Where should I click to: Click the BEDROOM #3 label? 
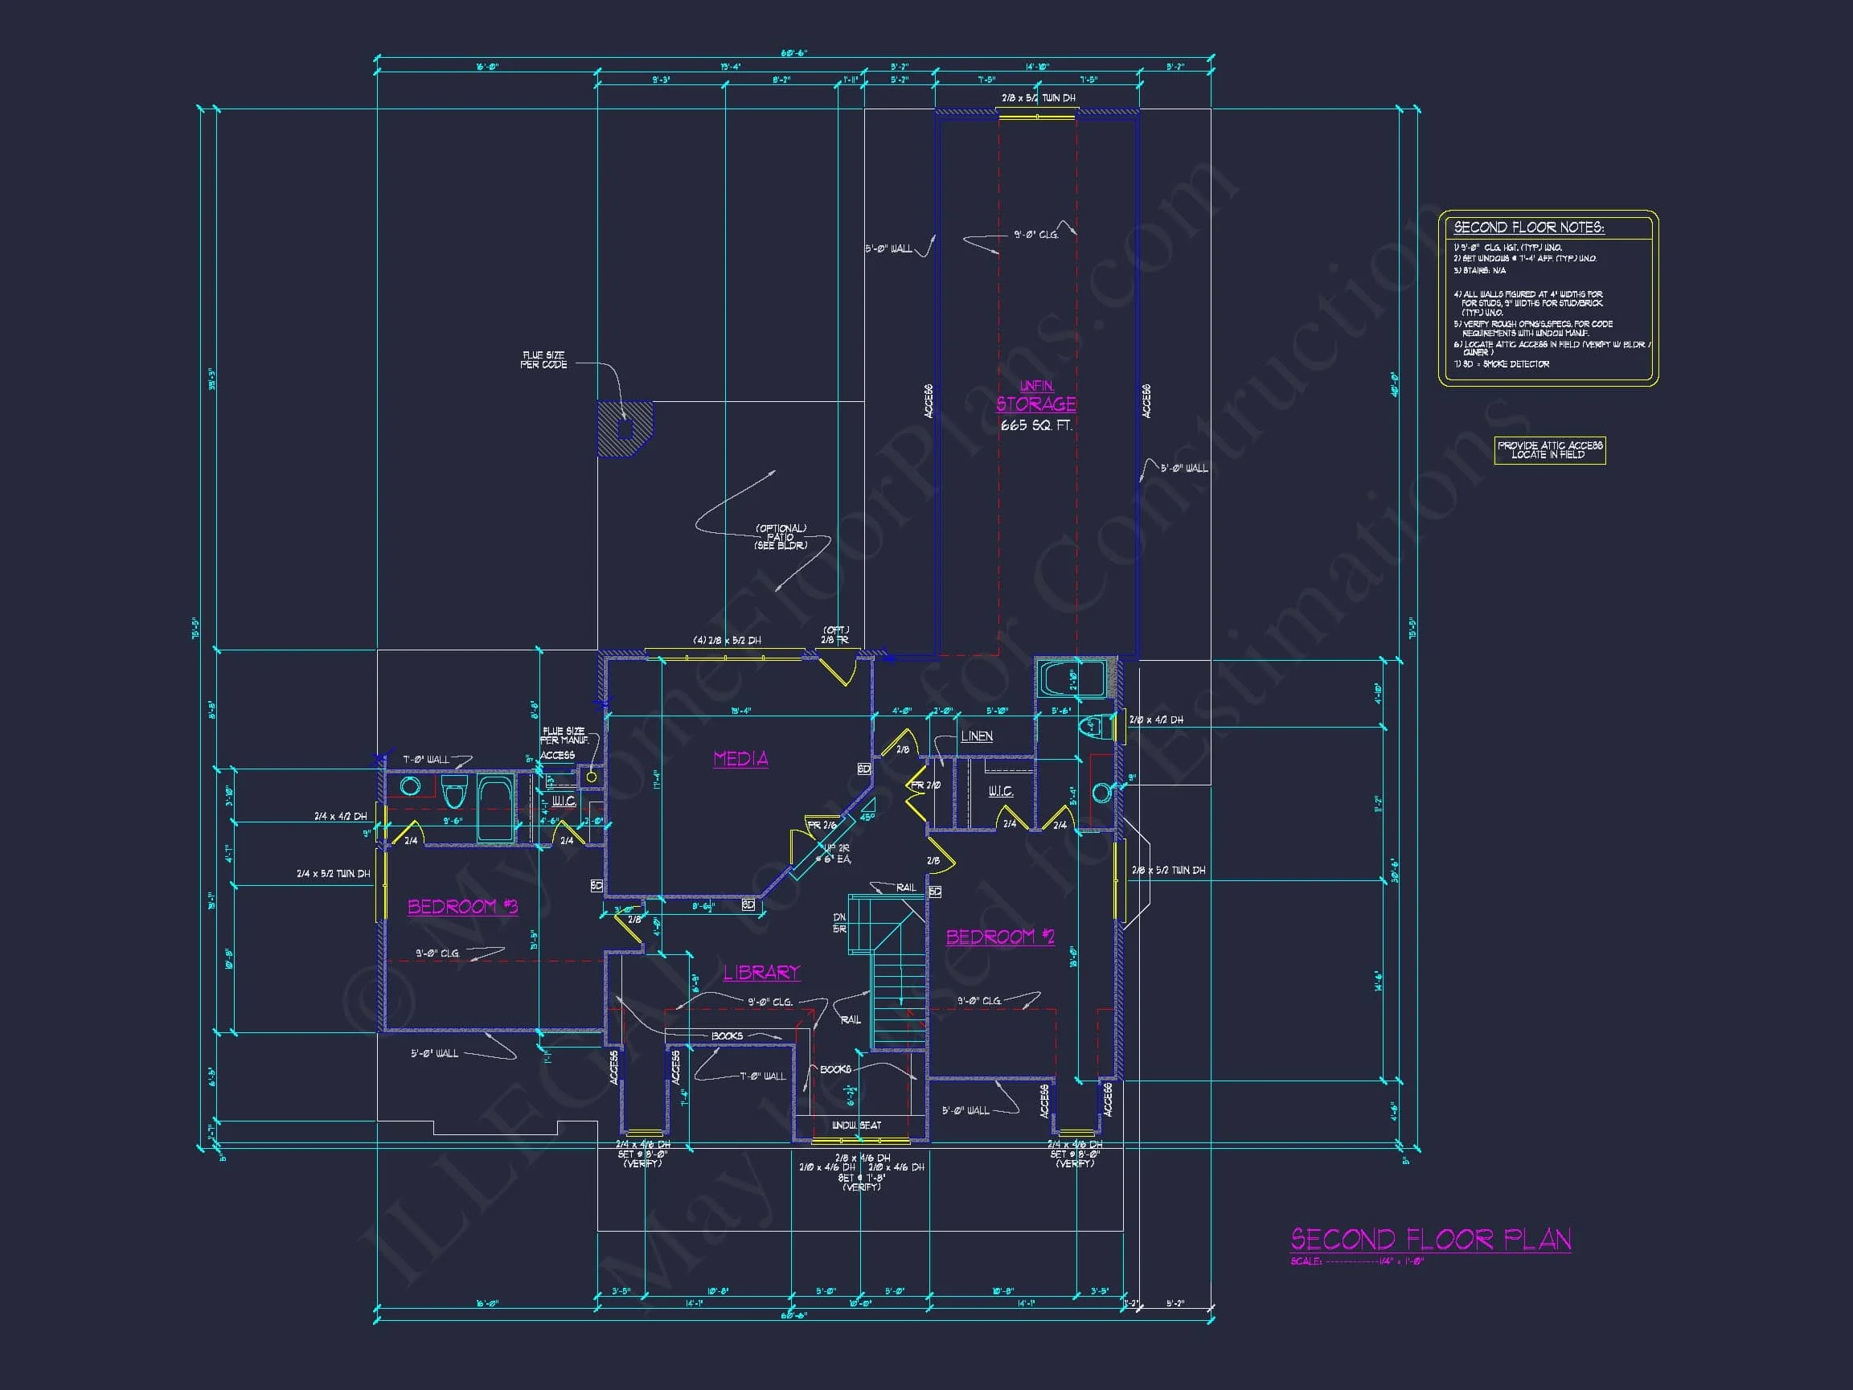click(x=462, y=907)
